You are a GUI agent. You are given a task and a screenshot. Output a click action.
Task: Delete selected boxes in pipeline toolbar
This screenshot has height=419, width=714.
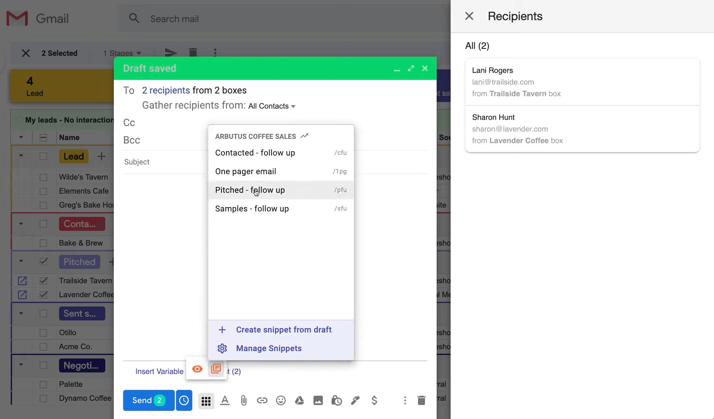(x=193, y=52)
